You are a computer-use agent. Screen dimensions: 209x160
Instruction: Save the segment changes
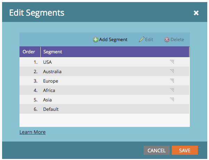[185, 150]
